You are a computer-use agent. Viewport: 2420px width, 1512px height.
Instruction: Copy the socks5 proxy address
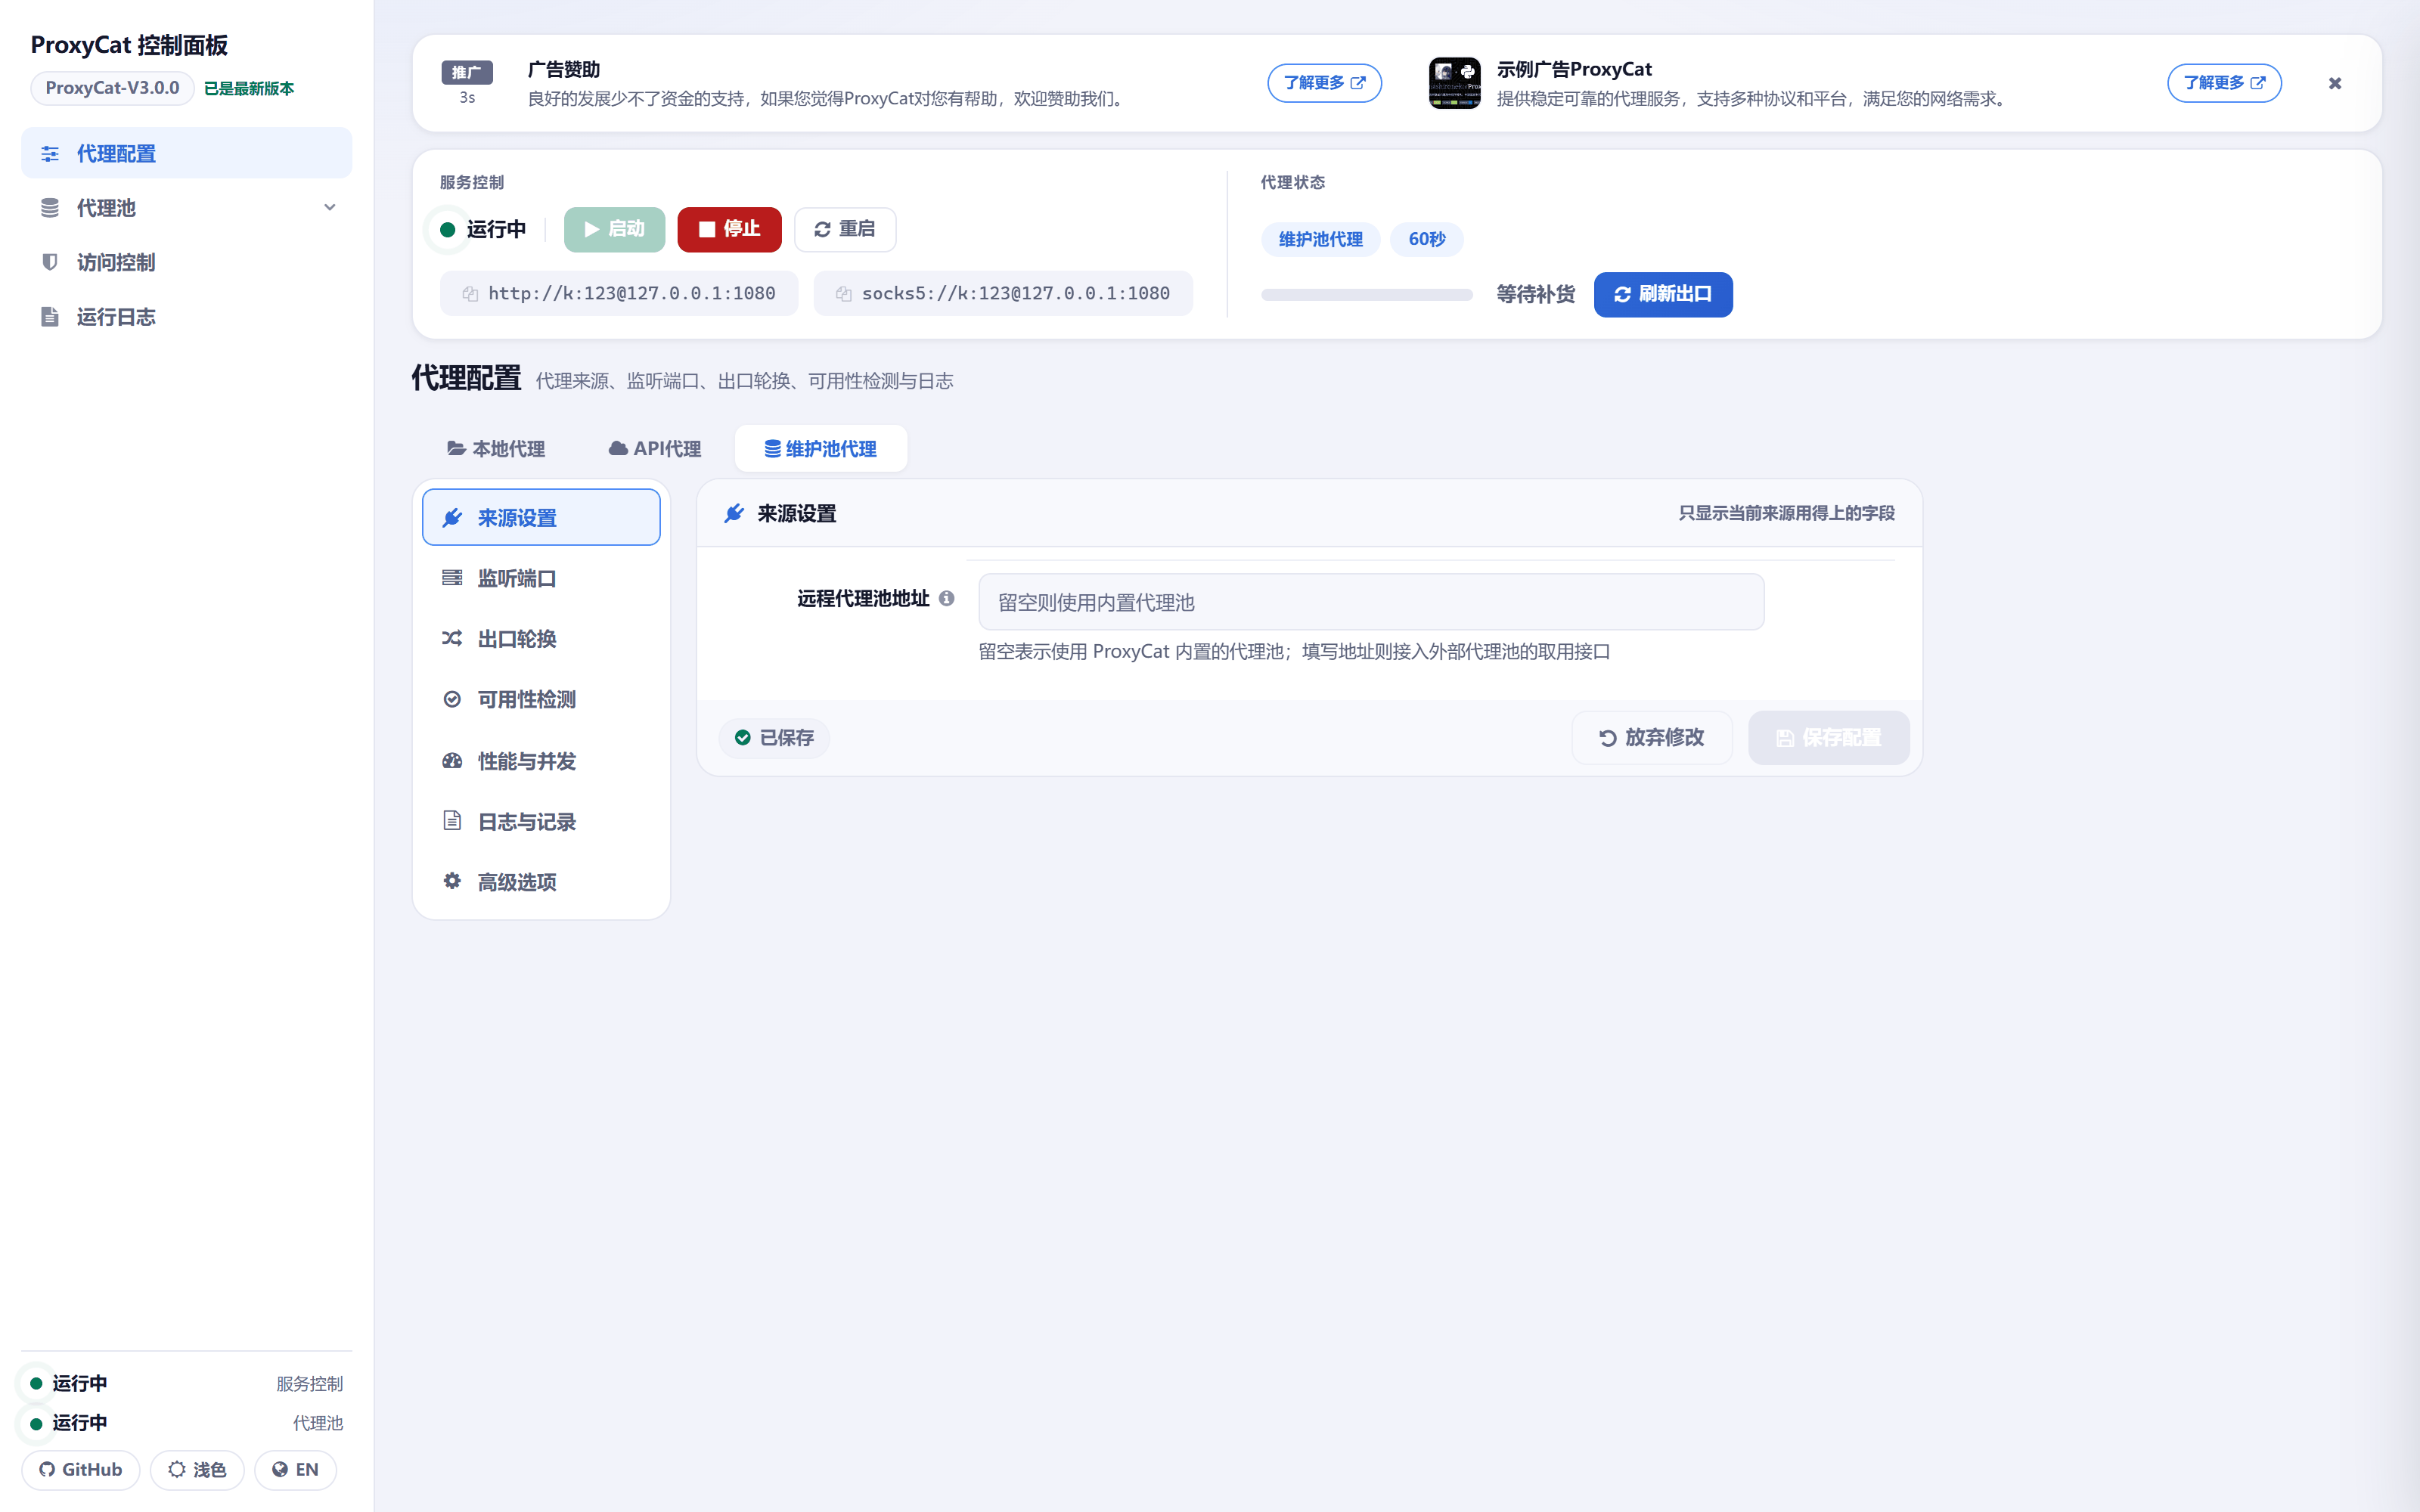pos(843,294)
